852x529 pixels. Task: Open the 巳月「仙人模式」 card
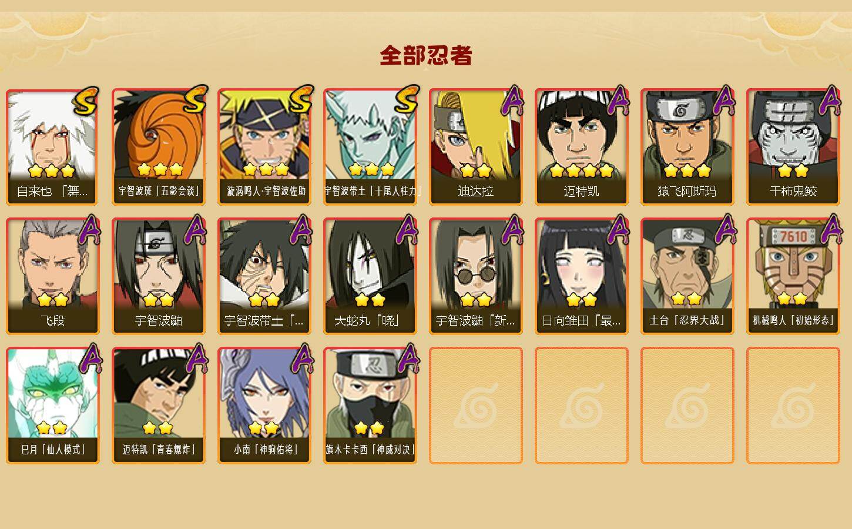tap(53, 406)
